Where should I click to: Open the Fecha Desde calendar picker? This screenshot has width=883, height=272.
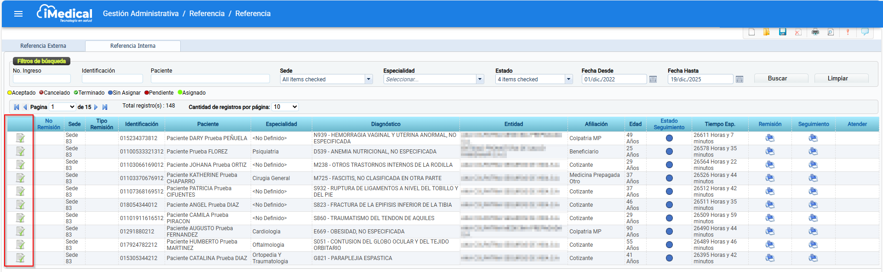pos(653,79)
